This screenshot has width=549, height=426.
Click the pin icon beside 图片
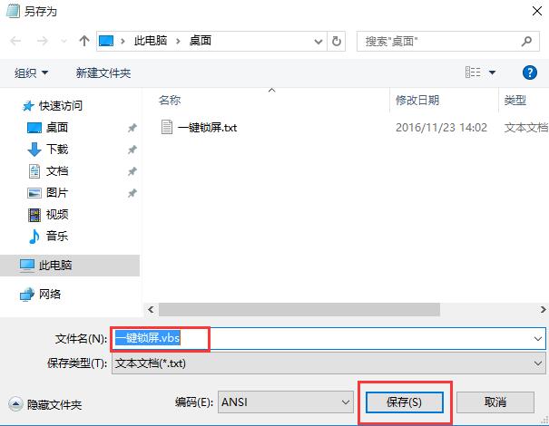pyautogui.click(x=132, y=193)
